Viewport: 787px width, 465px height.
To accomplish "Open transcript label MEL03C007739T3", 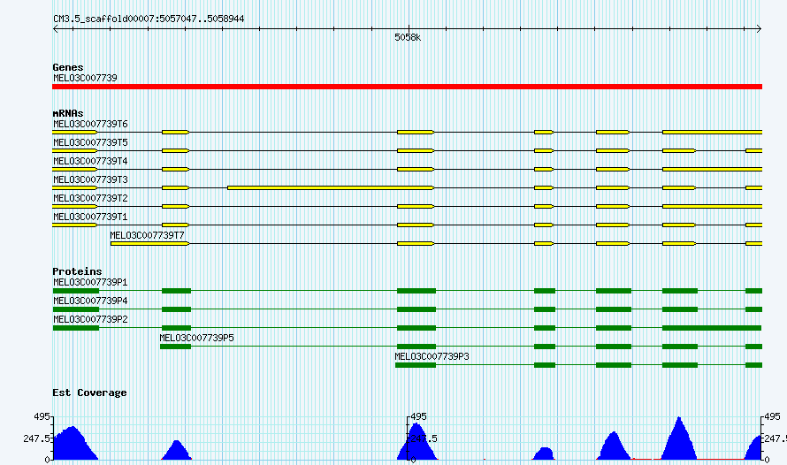I will [90, 179].
